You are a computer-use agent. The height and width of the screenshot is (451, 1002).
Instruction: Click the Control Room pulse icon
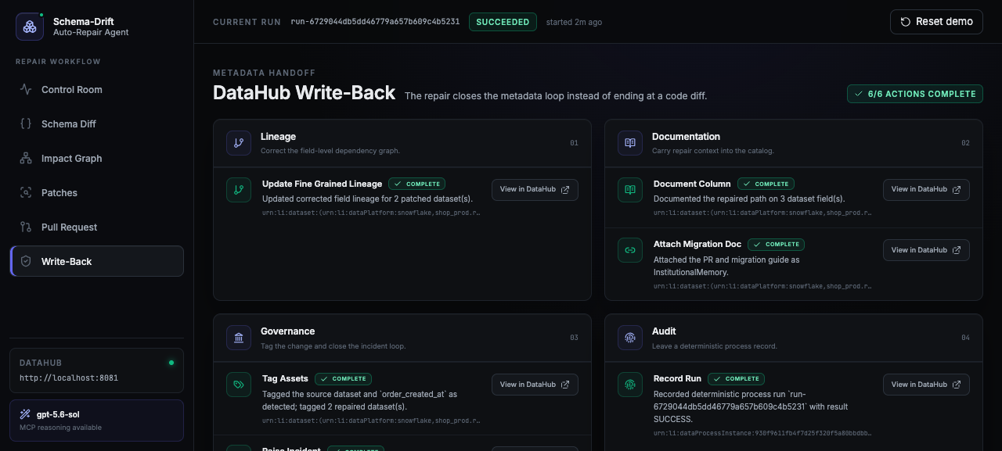[26, 90]
